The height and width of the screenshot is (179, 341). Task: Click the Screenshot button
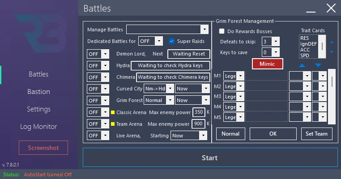(x=43, y=148)
